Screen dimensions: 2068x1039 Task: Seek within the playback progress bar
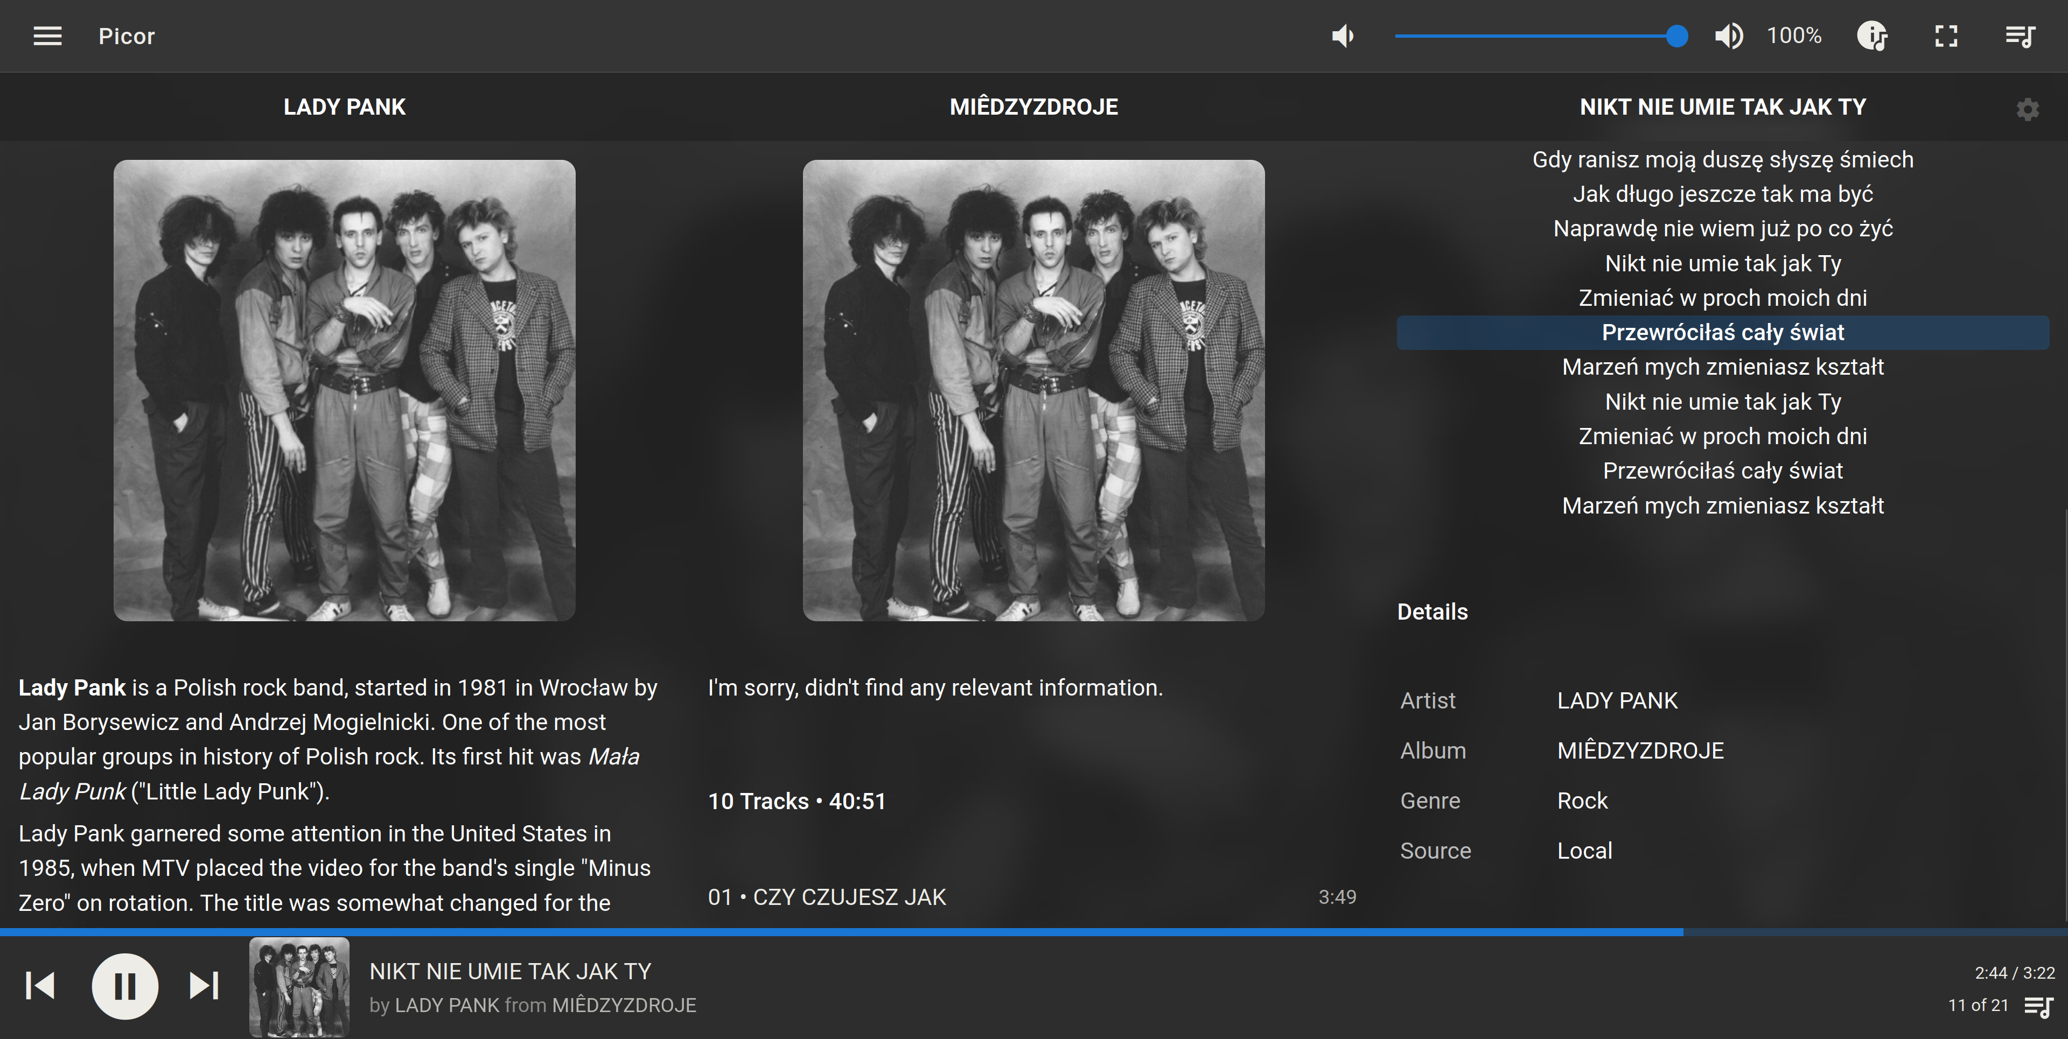(x=1034, y=932)
